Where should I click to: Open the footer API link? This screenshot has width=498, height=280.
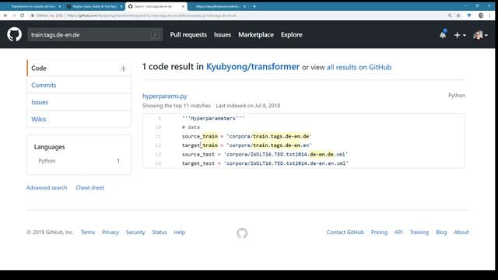tap(398, 232)
